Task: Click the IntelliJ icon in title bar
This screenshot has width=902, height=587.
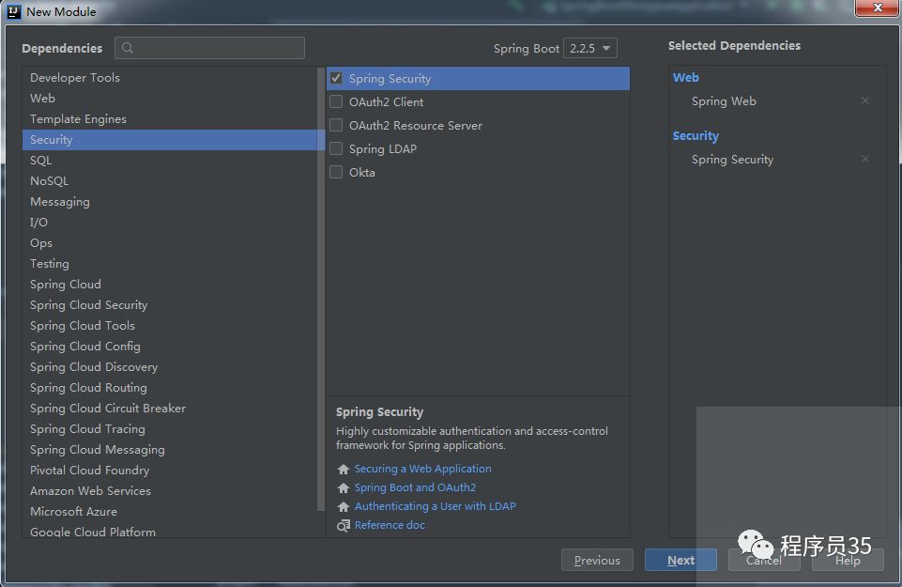Action: (x=13, y=11)
